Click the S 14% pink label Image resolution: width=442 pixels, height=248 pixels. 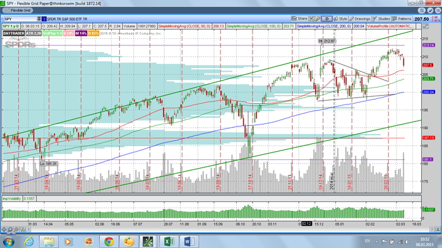[68, 33]
